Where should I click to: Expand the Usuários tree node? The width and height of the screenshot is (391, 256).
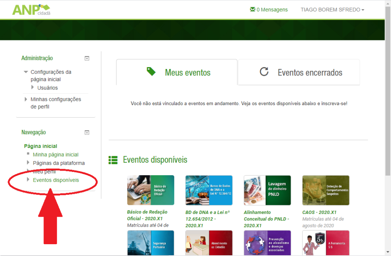33,88
